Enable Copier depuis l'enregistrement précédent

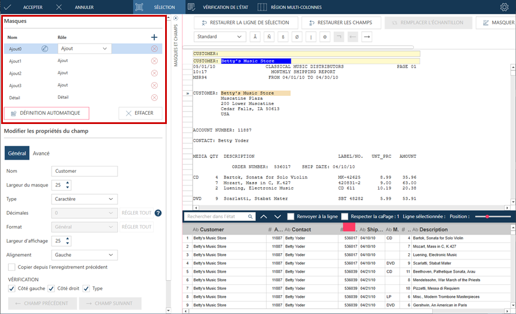click(x=12, y=267)
